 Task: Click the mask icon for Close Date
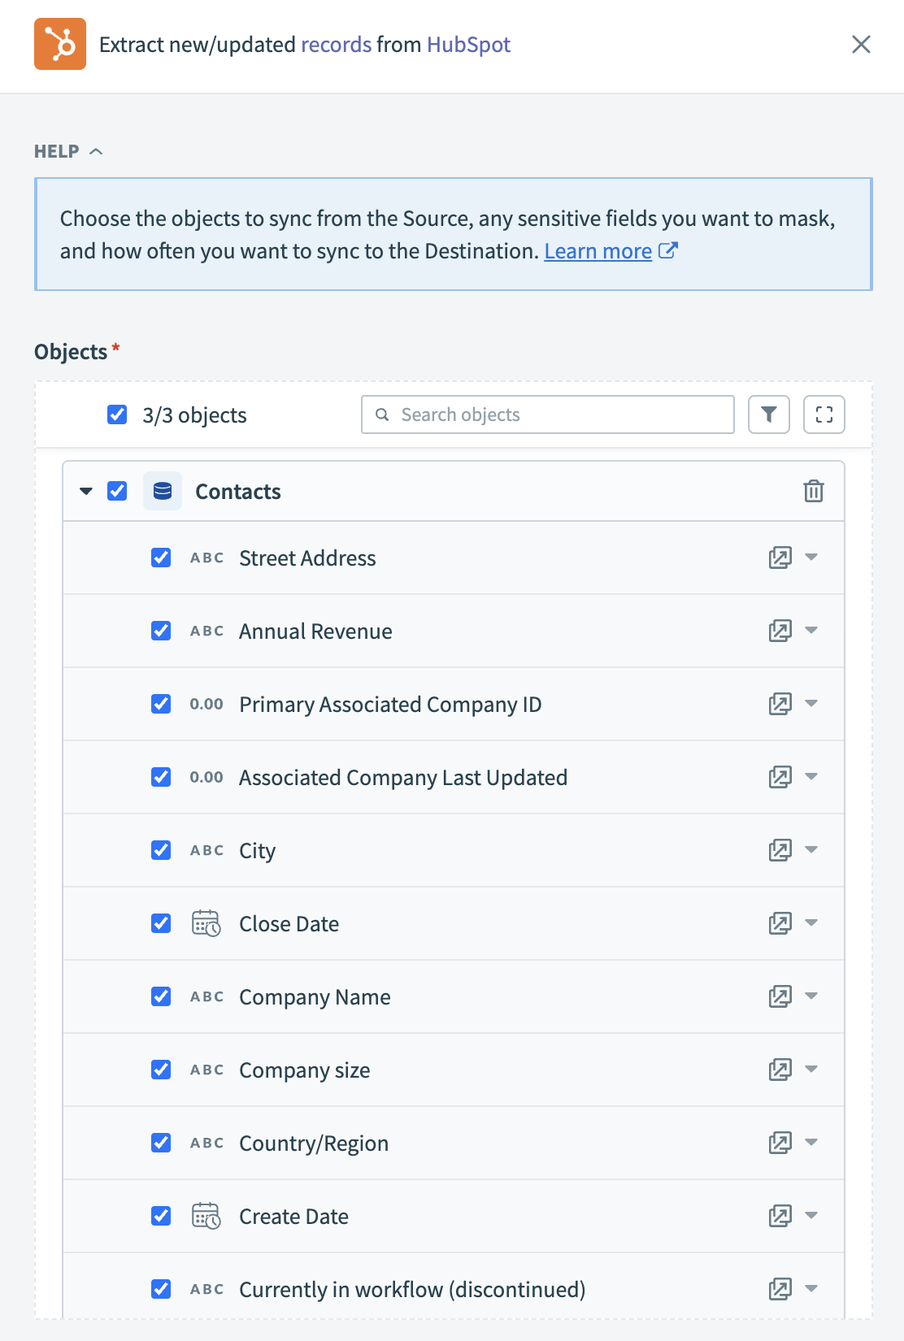click(780, 923)
